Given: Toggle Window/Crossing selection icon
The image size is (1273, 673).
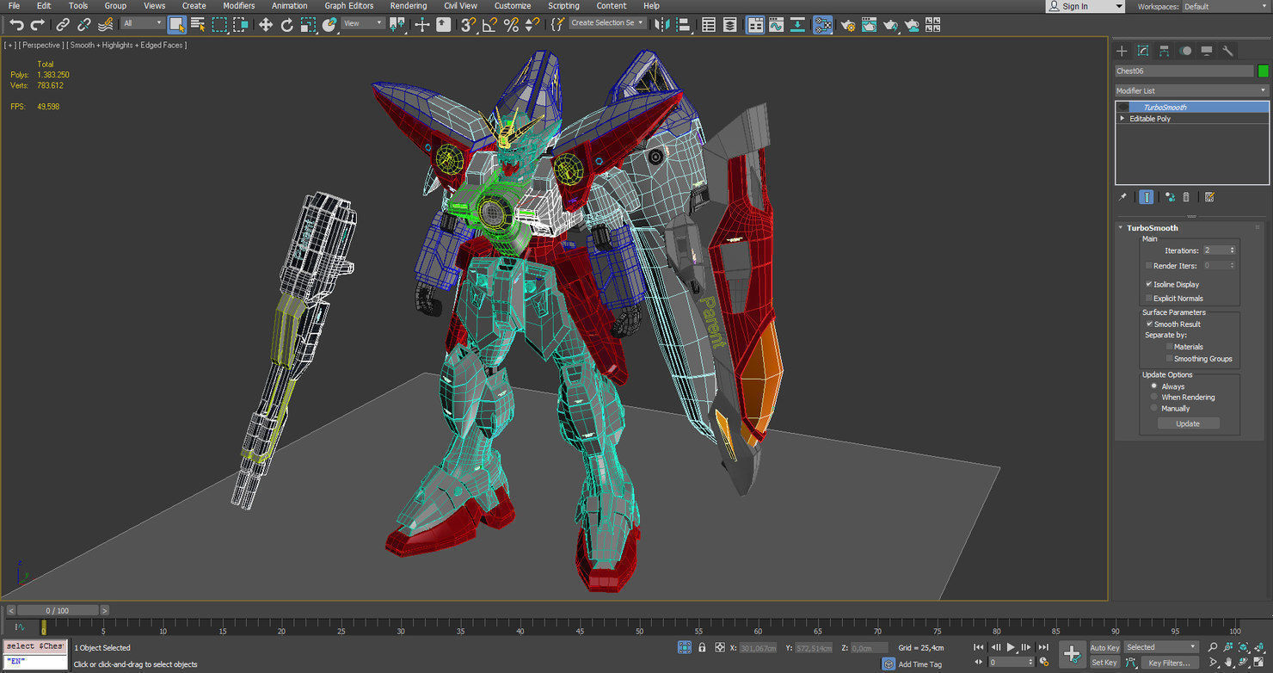Looking at the screenshot, I should (x=241, y=25).
